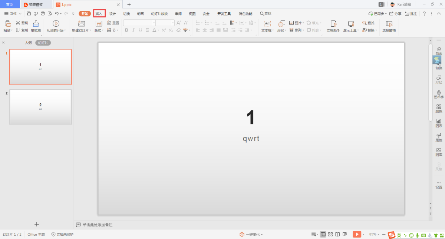Click the Format Painter (格式刷) icon

pos(36,26)
